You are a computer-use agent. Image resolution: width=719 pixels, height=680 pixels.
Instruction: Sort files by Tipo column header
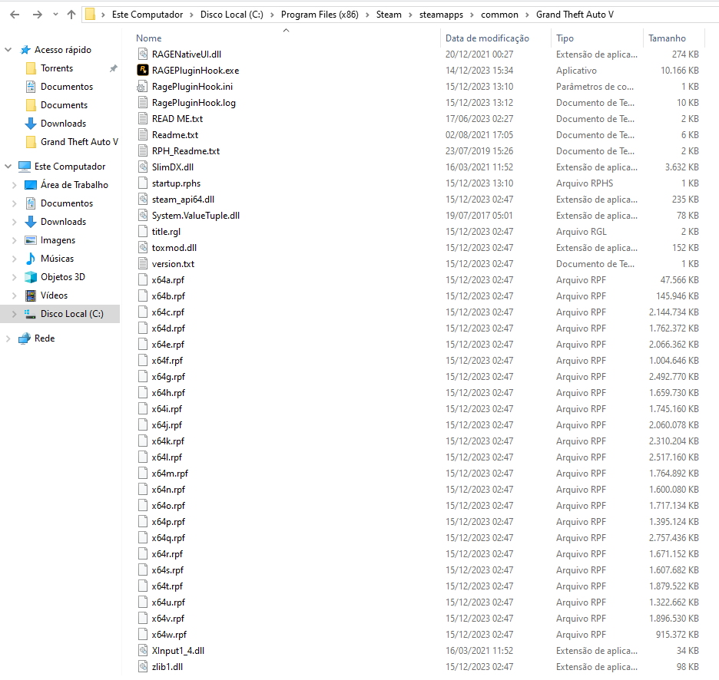(x=565, y=38)
